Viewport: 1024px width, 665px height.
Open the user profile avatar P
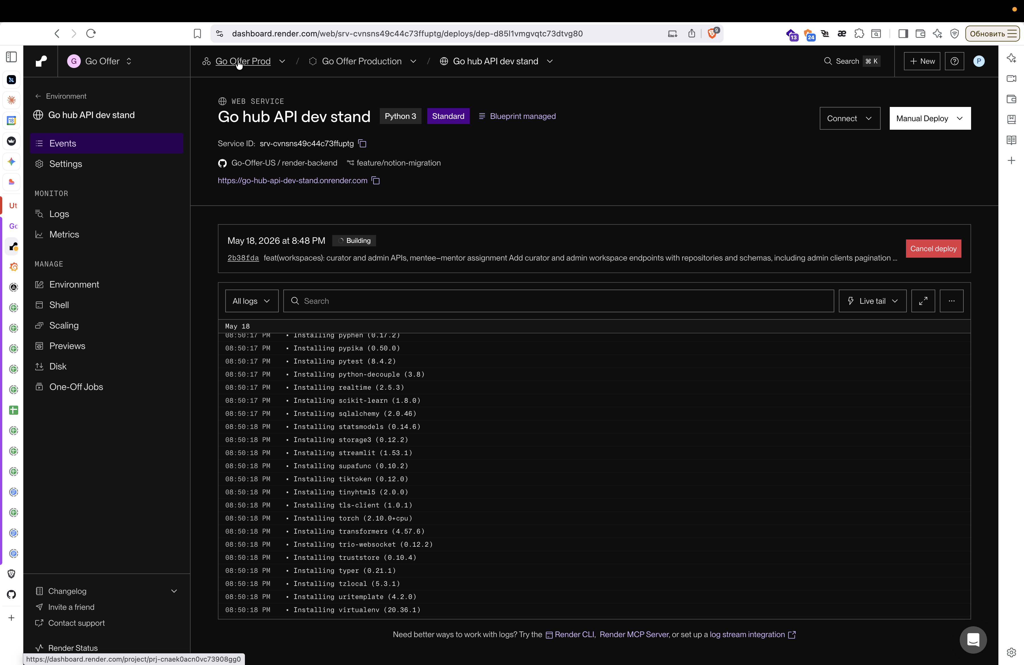(979, 61)
